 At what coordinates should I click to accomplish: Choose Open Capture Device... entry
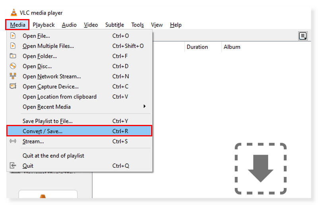pos(79,86)
